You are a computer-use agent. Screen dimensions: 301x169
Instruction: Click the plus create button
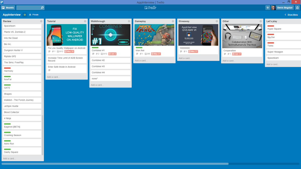(268, 8)
